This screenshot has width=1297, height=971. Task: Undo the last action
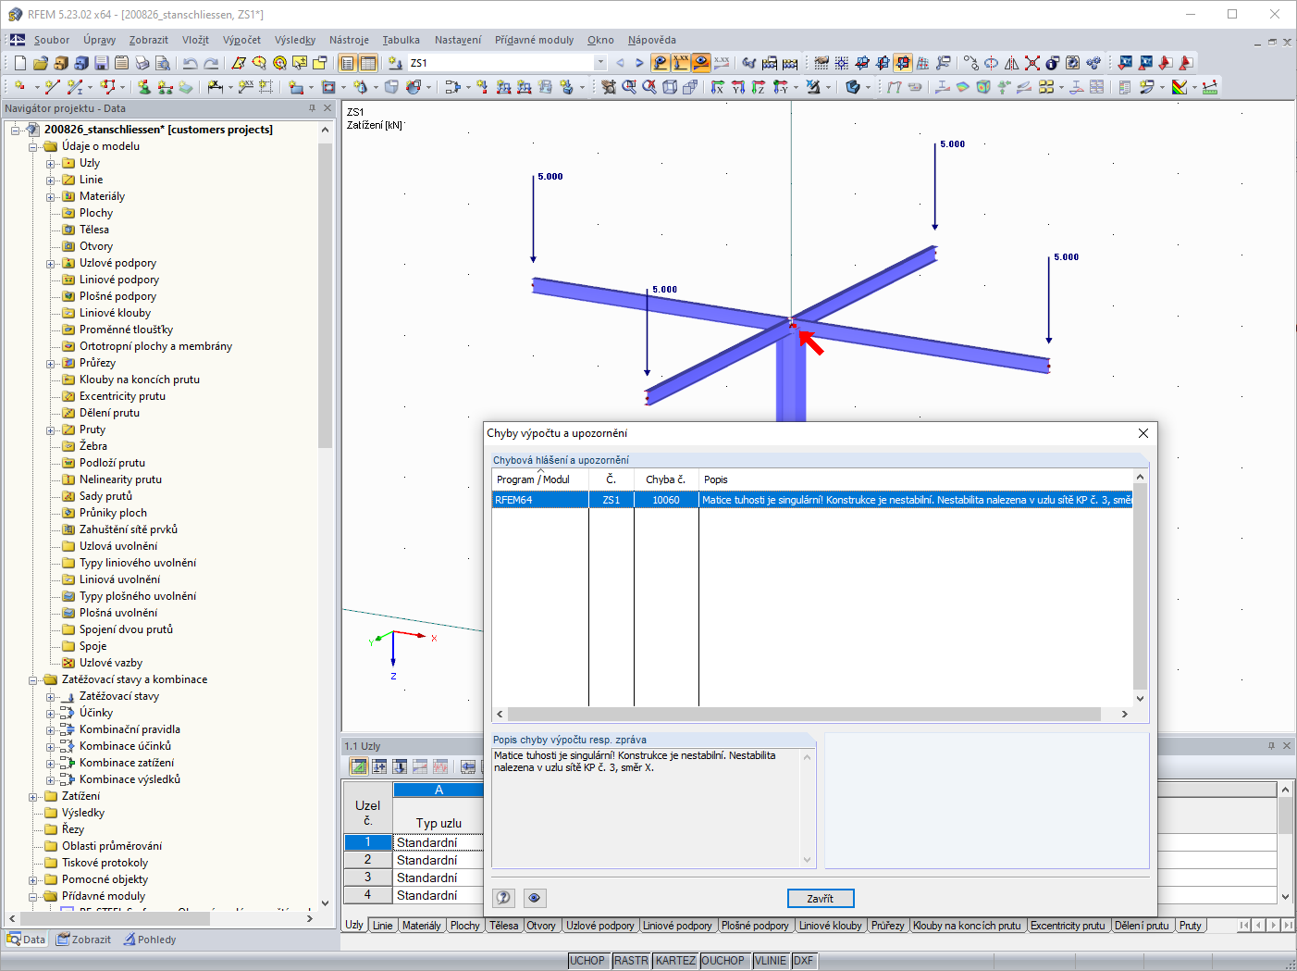point(190,63)
